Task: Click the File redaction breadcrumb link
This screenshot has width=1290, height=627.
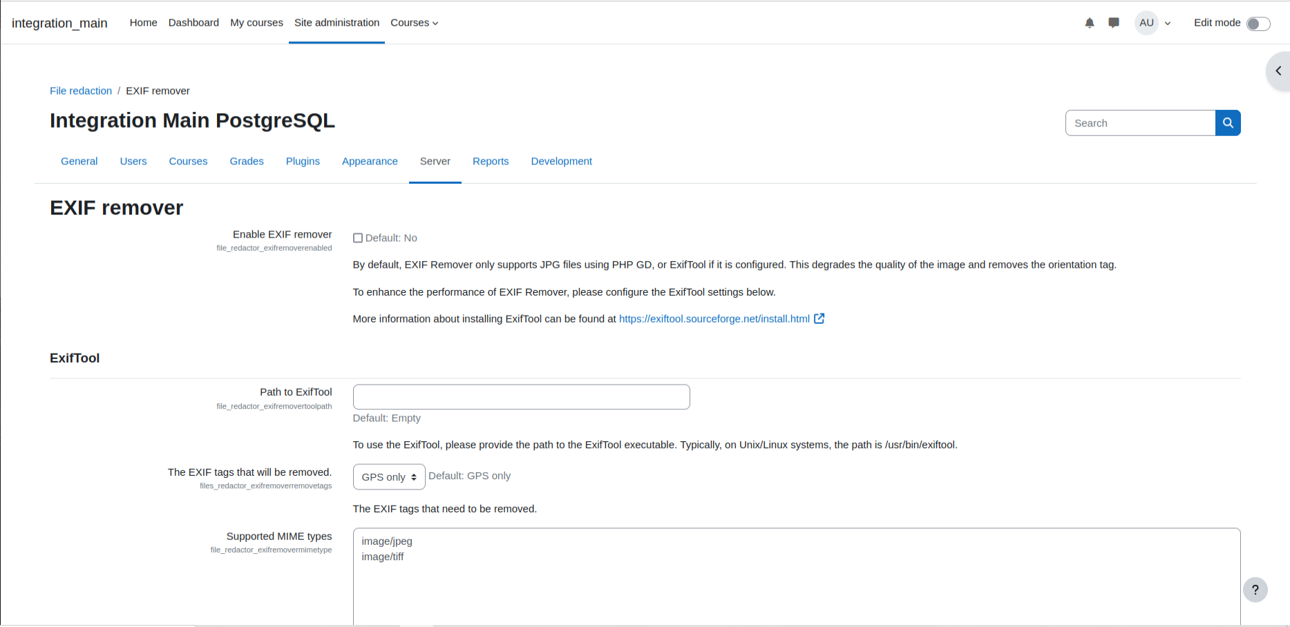Action: [x=81, y=90]
